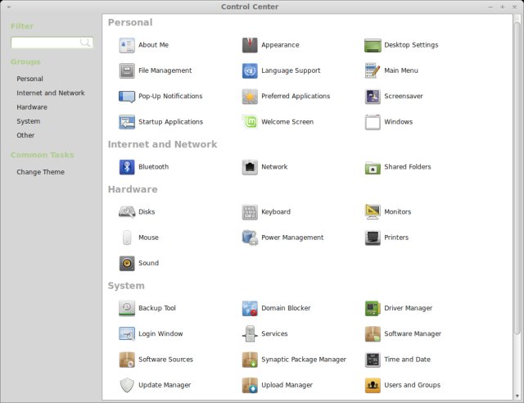Click the magnifier icon in filter box
This screenshot has width=524, height=403.
tap(85, 43)
